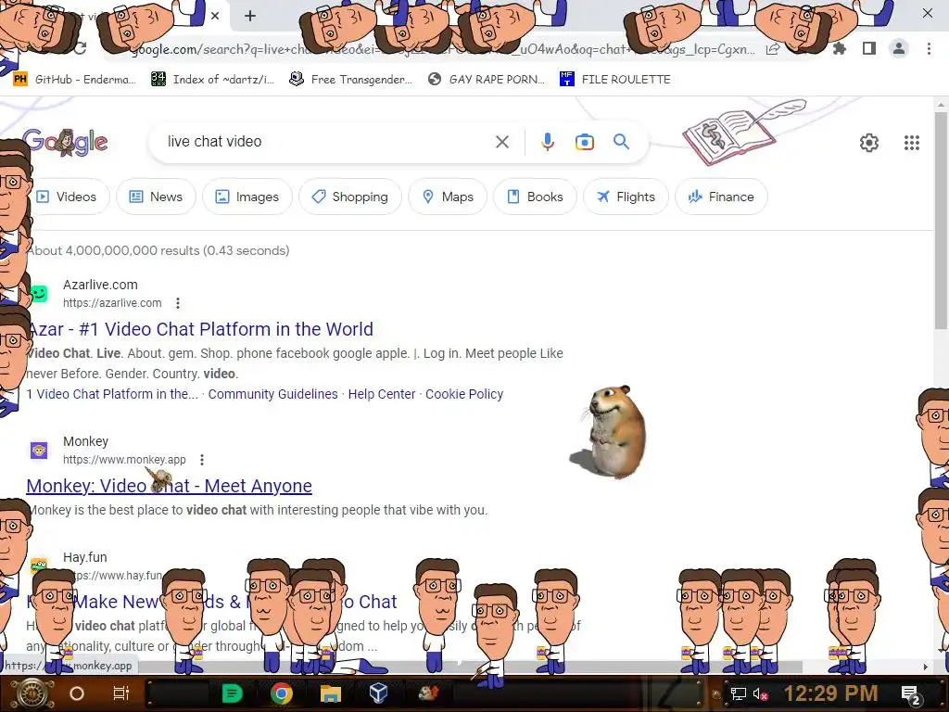Open the notification center with 2 alerts
The image size is (949, 712).
(x=911, y=694)
